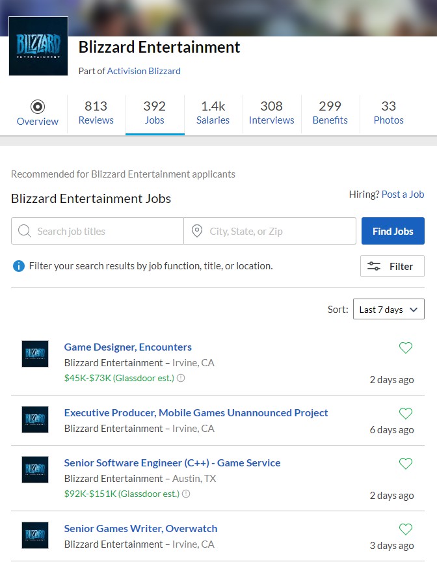Favorite the Senior Software Engineer job heart
This screenshot has height=562, width=437.
click(406, 464)
